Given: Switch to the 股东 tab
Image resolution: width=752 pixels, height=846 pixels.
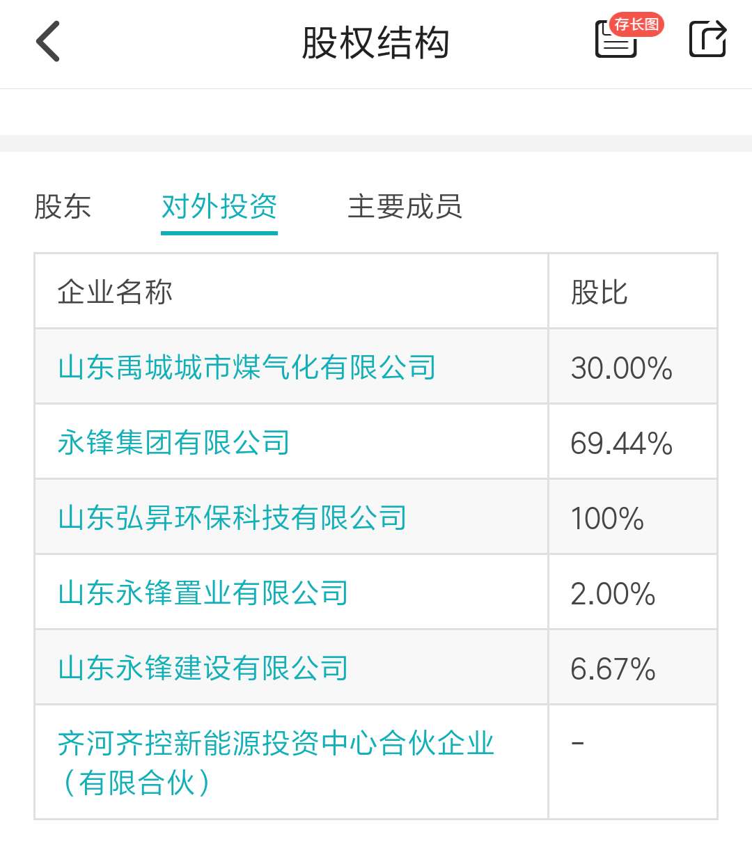Looking at the screenshot, I should click(63, 207).
